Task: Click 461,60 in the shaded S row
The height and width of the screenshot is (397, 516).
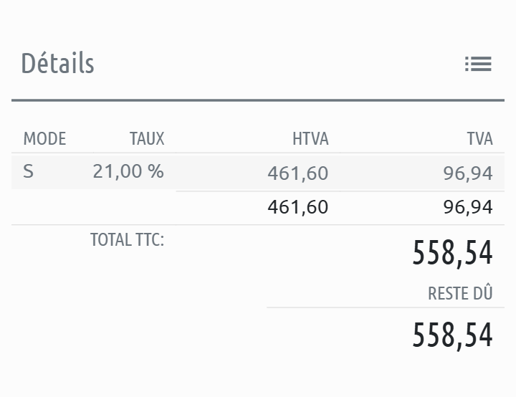Action: (297, 173)
